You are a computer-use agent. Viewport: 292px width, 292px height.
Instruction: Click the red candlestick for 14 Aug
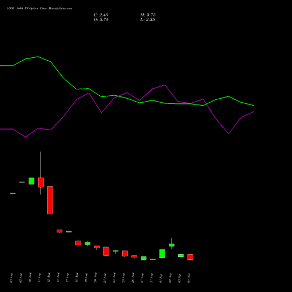pyautogui.click(x=60, y=231)
